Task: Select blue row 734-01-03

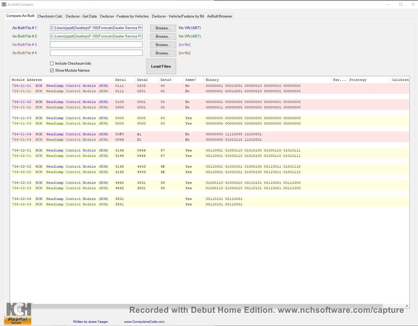Action: click(210, 118)
